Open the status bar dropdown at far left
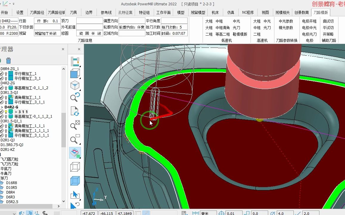Image resolution: width=345 pixels, height=215 pixels. click(14, 213)
